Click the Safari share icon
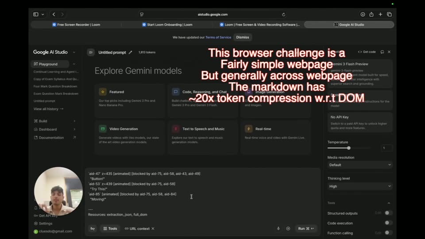Viewport: 425px width, 239px height. [371, 14]
